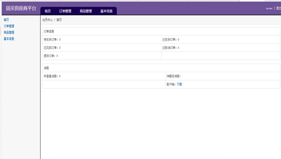The height and width of the screenshot is (159, 281).
Task: Click 首页 in the breadcrumb
Action: point(59,20)
